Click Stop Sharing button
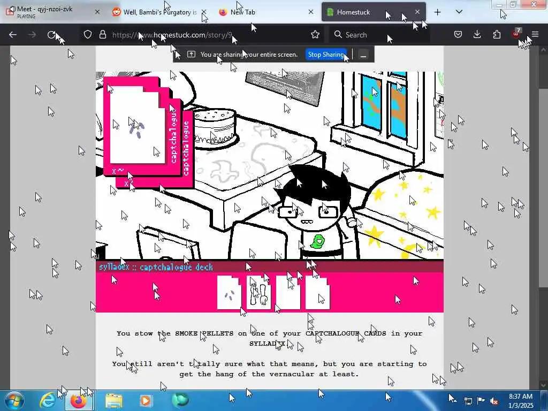 [326, 55]
